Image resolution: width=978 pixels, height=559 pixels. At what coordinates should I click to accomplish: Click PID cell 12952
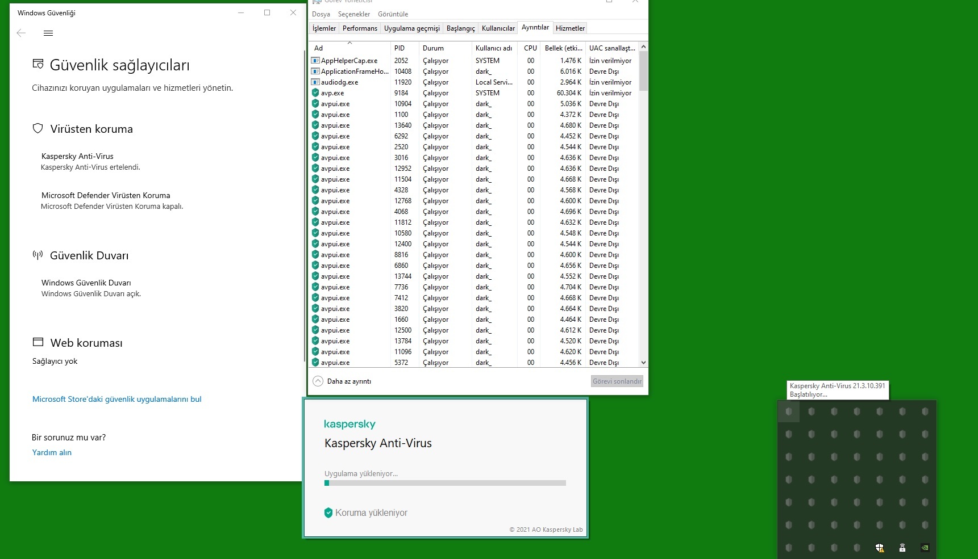coord(403,169)
